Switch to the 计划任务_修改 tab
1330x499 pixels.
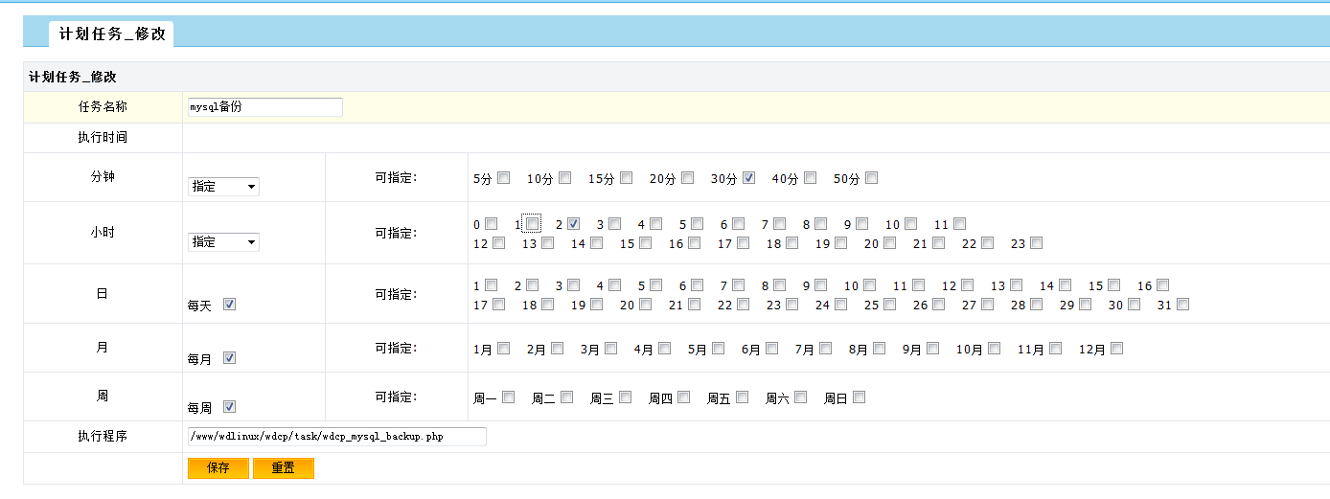pos(112,34)
